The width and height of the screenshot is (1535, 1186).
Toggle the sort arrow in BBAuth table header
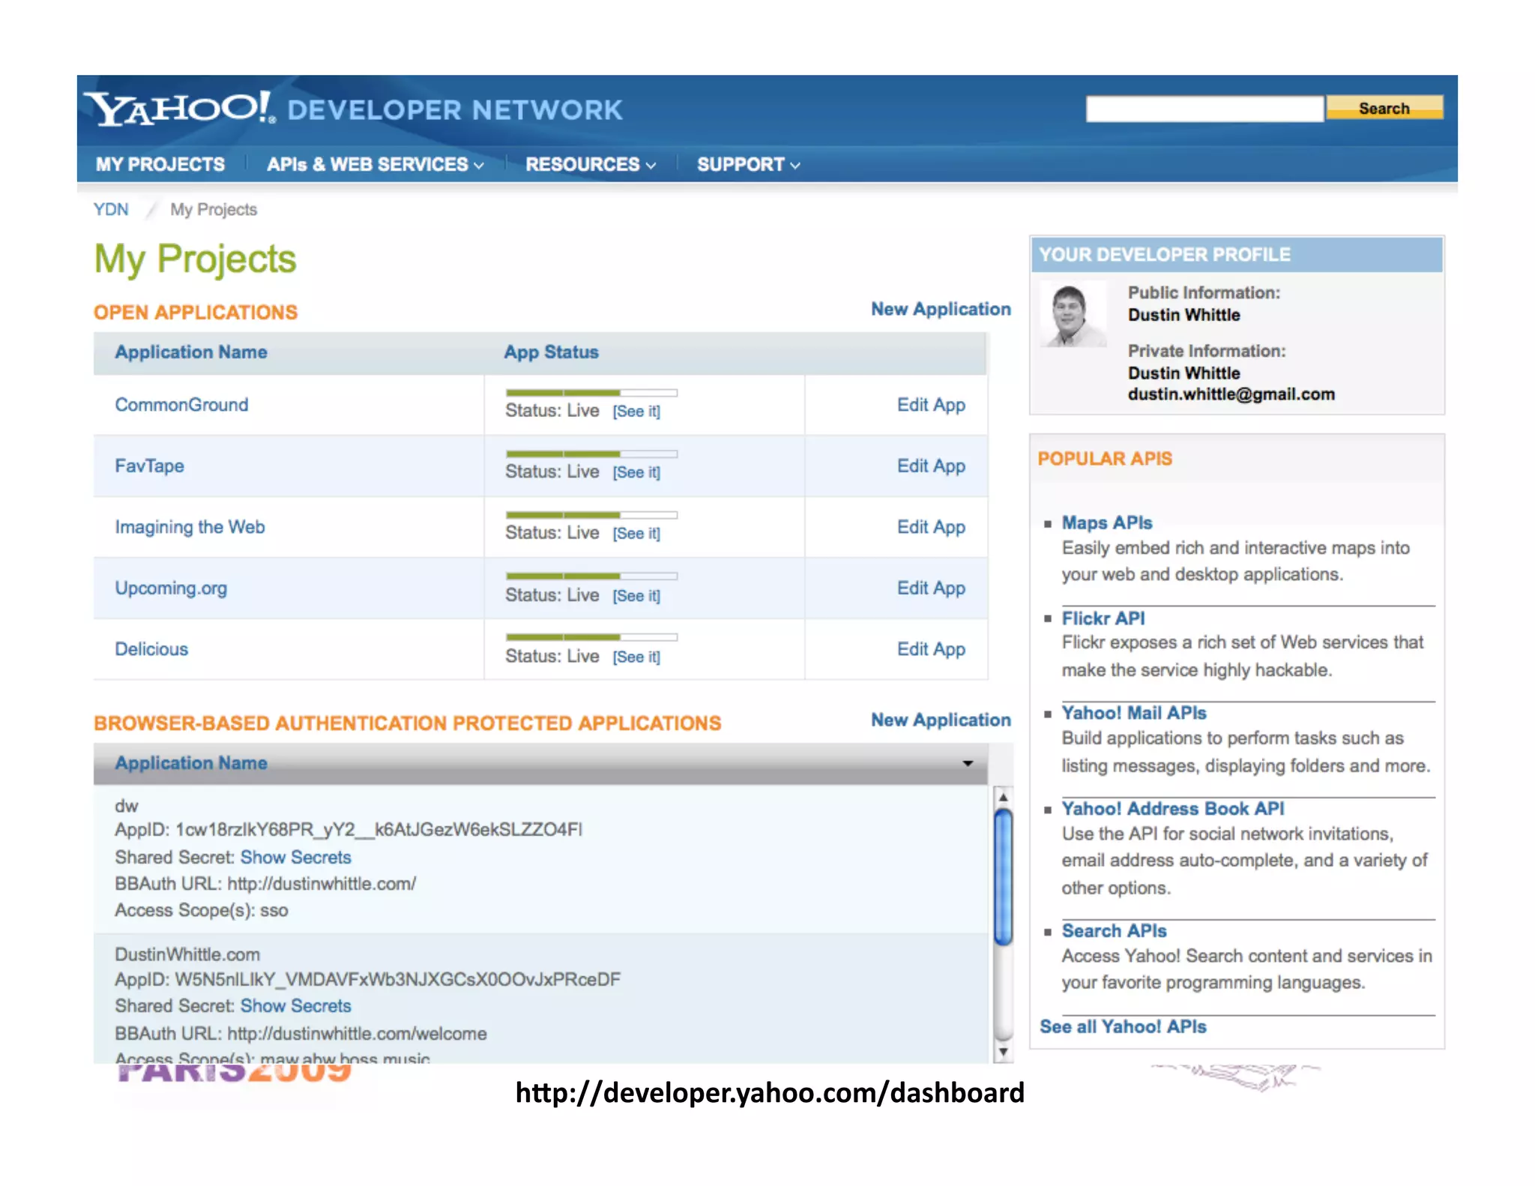968,763
